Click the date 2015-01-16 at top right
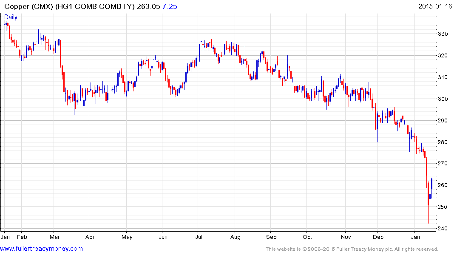Viewport: 457px width, 255px height. (x=435, y=6)
